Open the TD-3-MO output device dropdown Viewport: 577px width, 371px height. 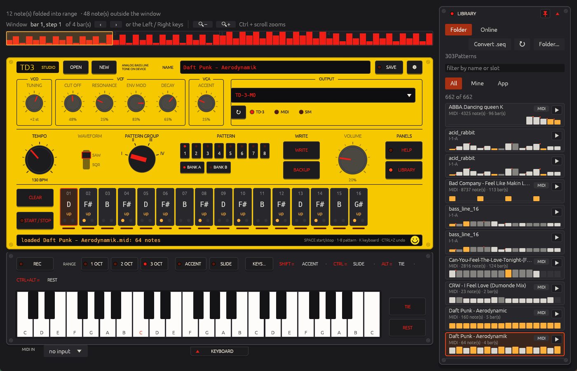click(x=323, y=95)
